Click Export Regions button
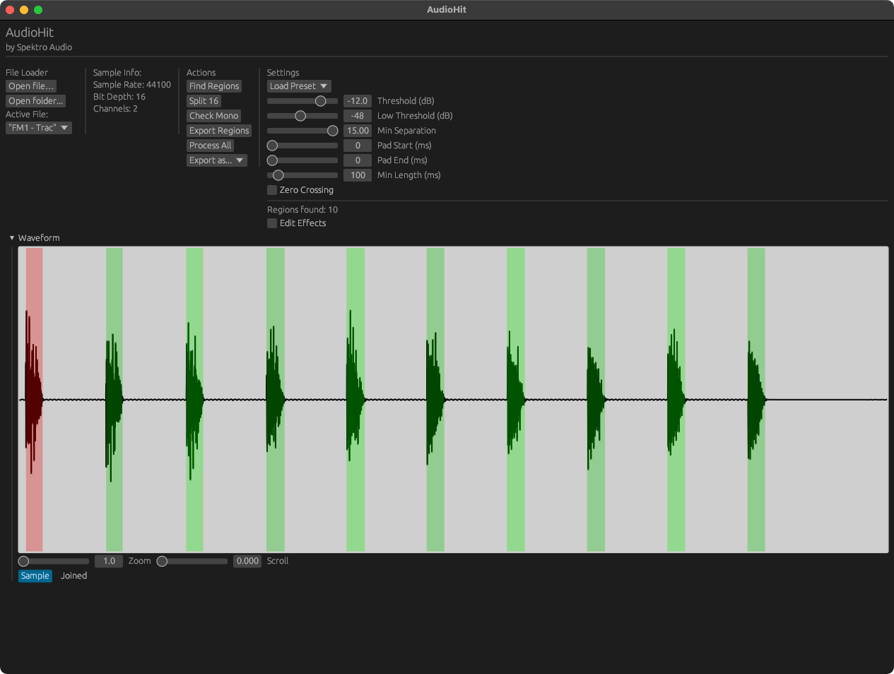This screenshot has height=674, width=894. [219, 131]
